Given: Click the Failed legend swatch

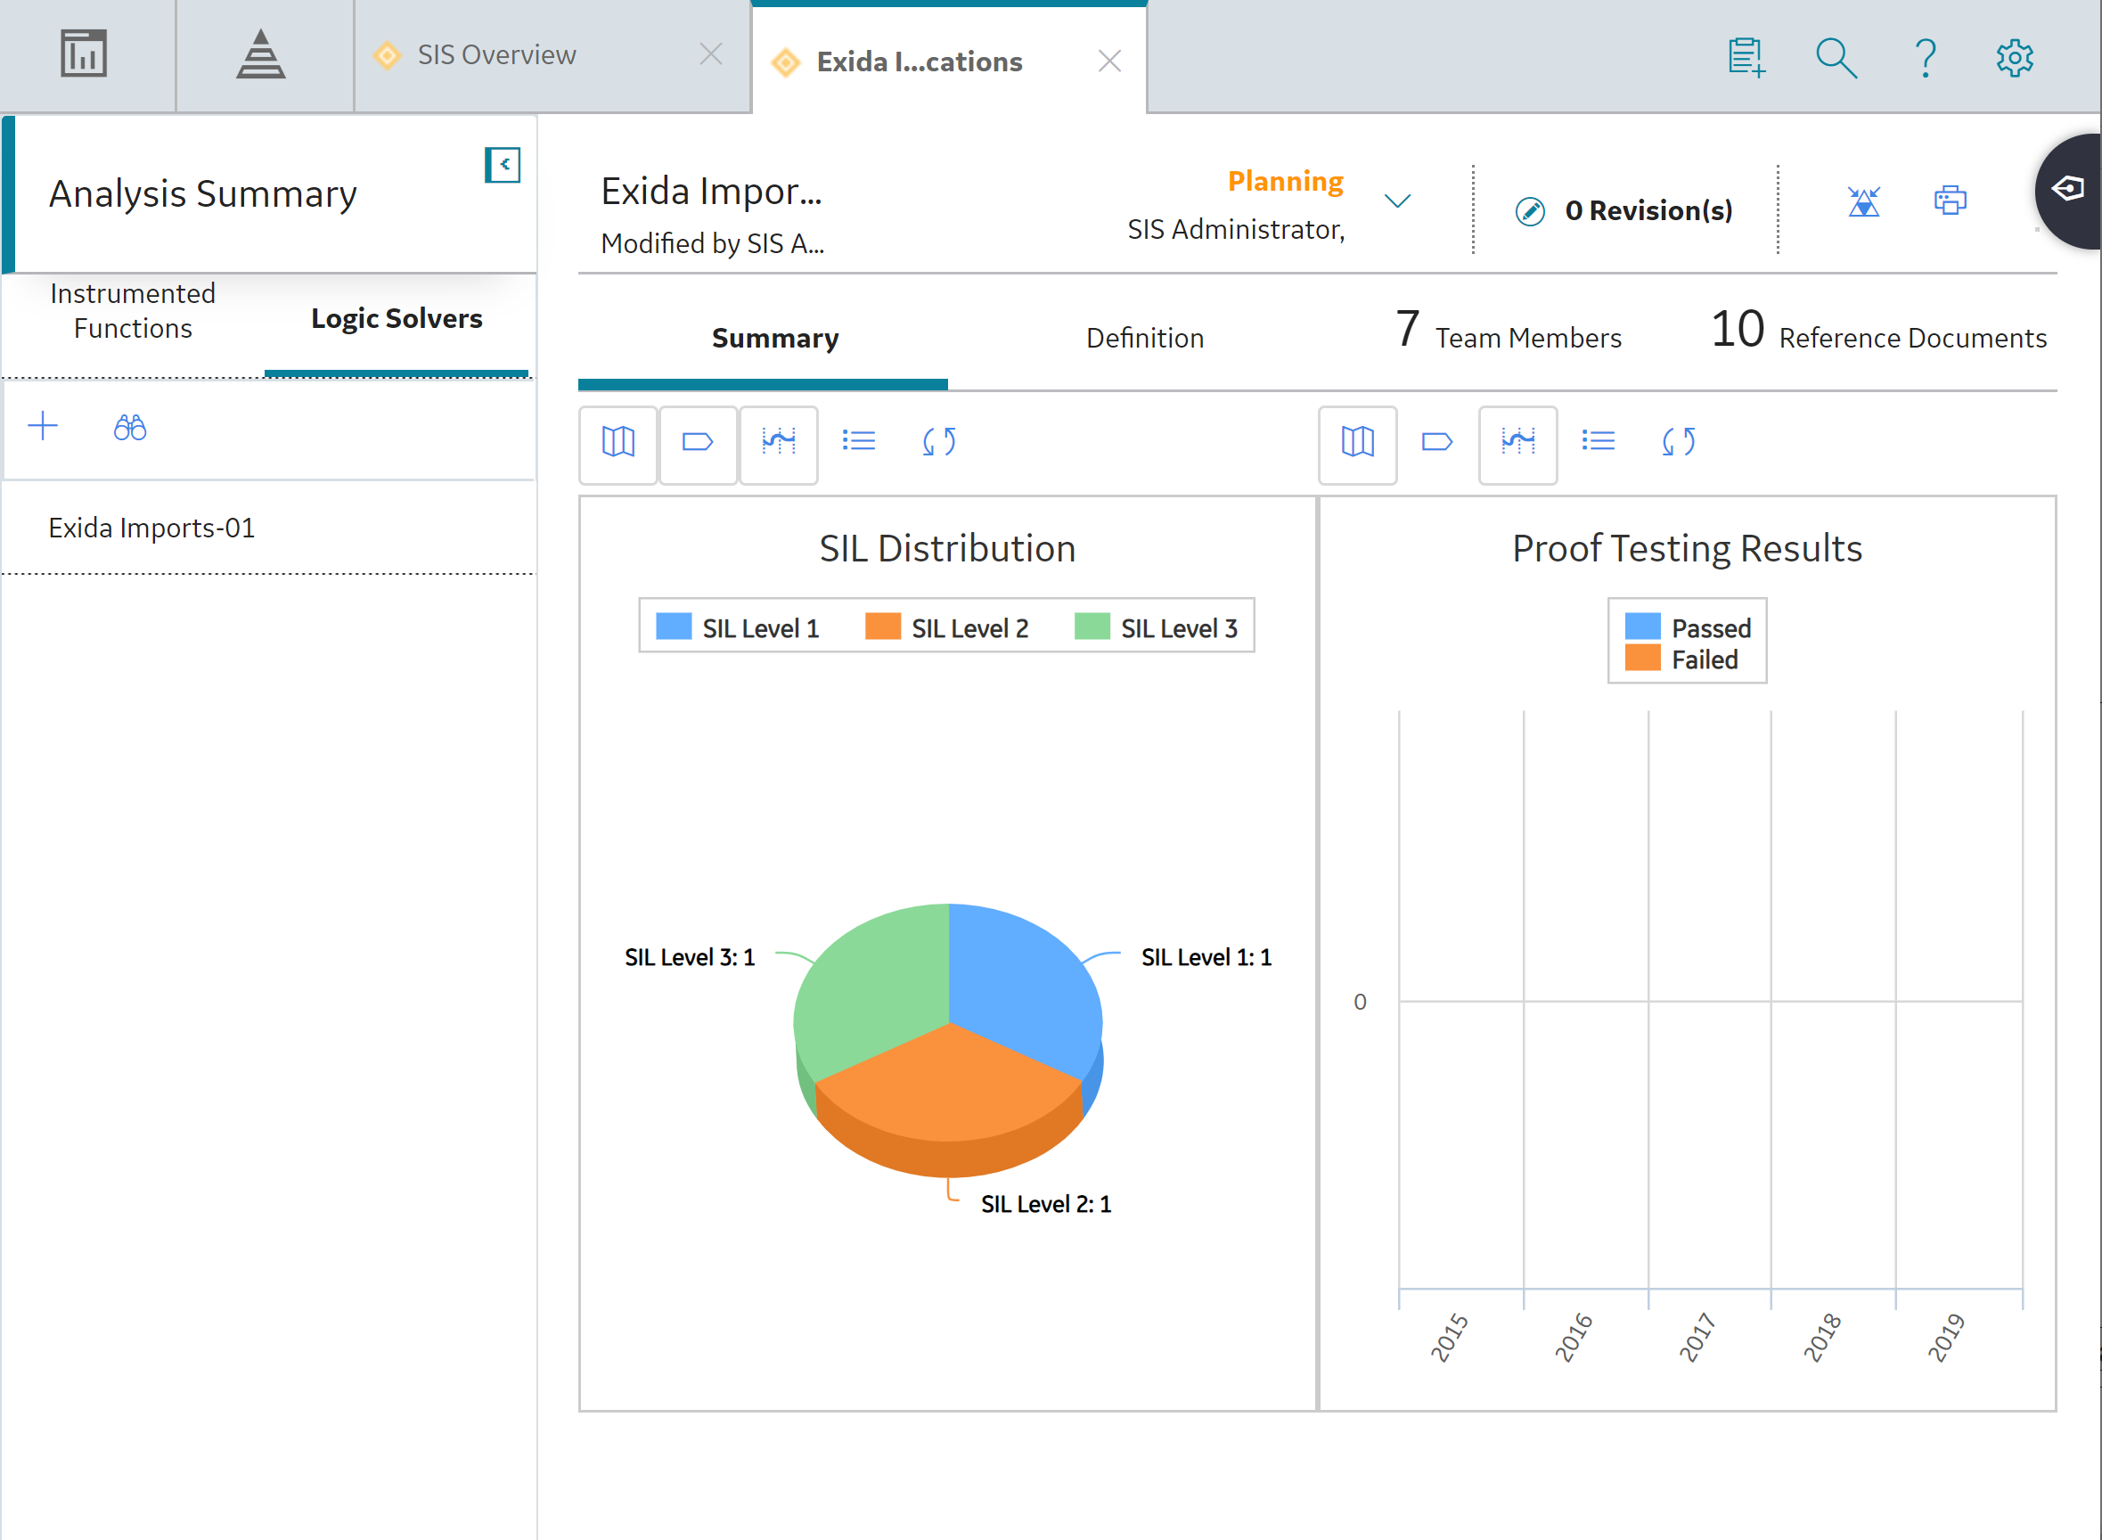Looking at the screenshot, I should (1642, 658).
